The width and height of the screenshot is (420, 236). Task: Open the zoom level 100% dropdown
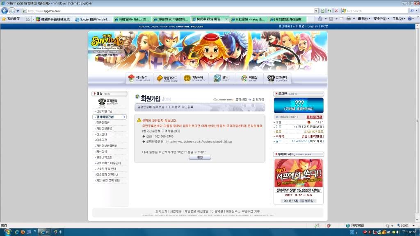point(413,226)
